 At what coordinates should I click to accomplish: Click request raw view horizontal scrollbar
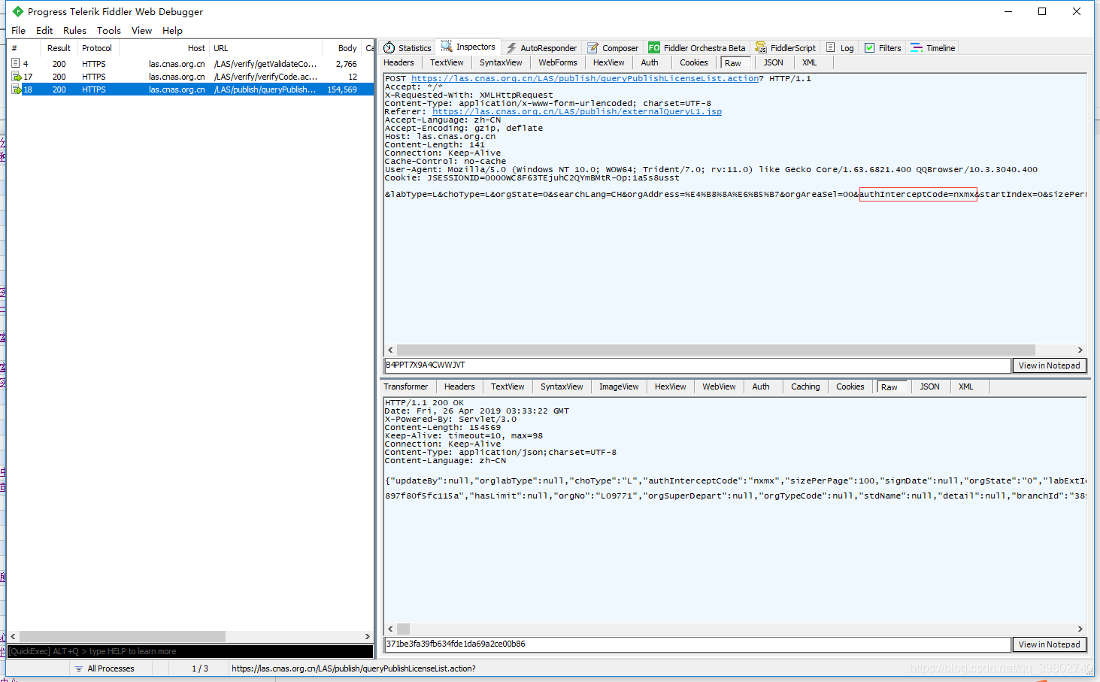[716, 350]
